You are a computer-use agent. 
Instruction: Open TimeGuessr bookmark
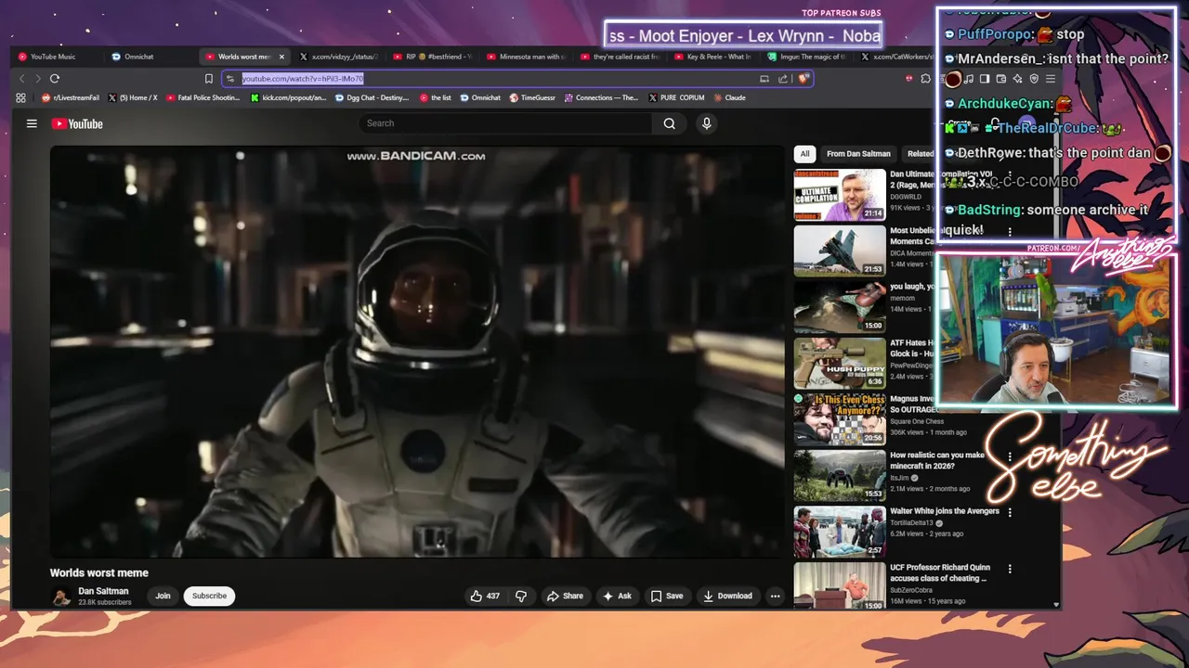(531, 97)
